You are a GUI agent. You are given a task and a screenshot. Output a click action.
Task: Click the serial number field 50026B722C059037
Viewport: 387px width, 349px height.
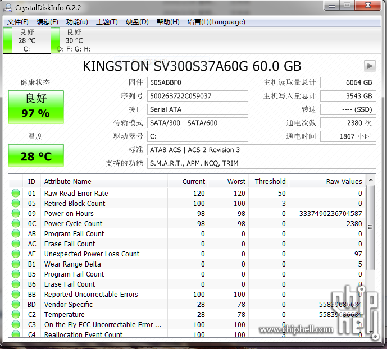(197, 96)
